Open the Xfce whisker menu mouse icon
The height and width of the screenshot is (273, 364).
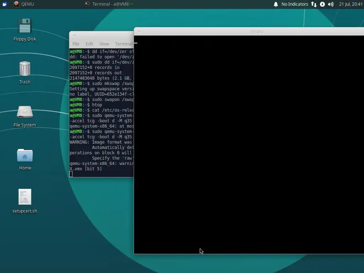coord(4,4)
